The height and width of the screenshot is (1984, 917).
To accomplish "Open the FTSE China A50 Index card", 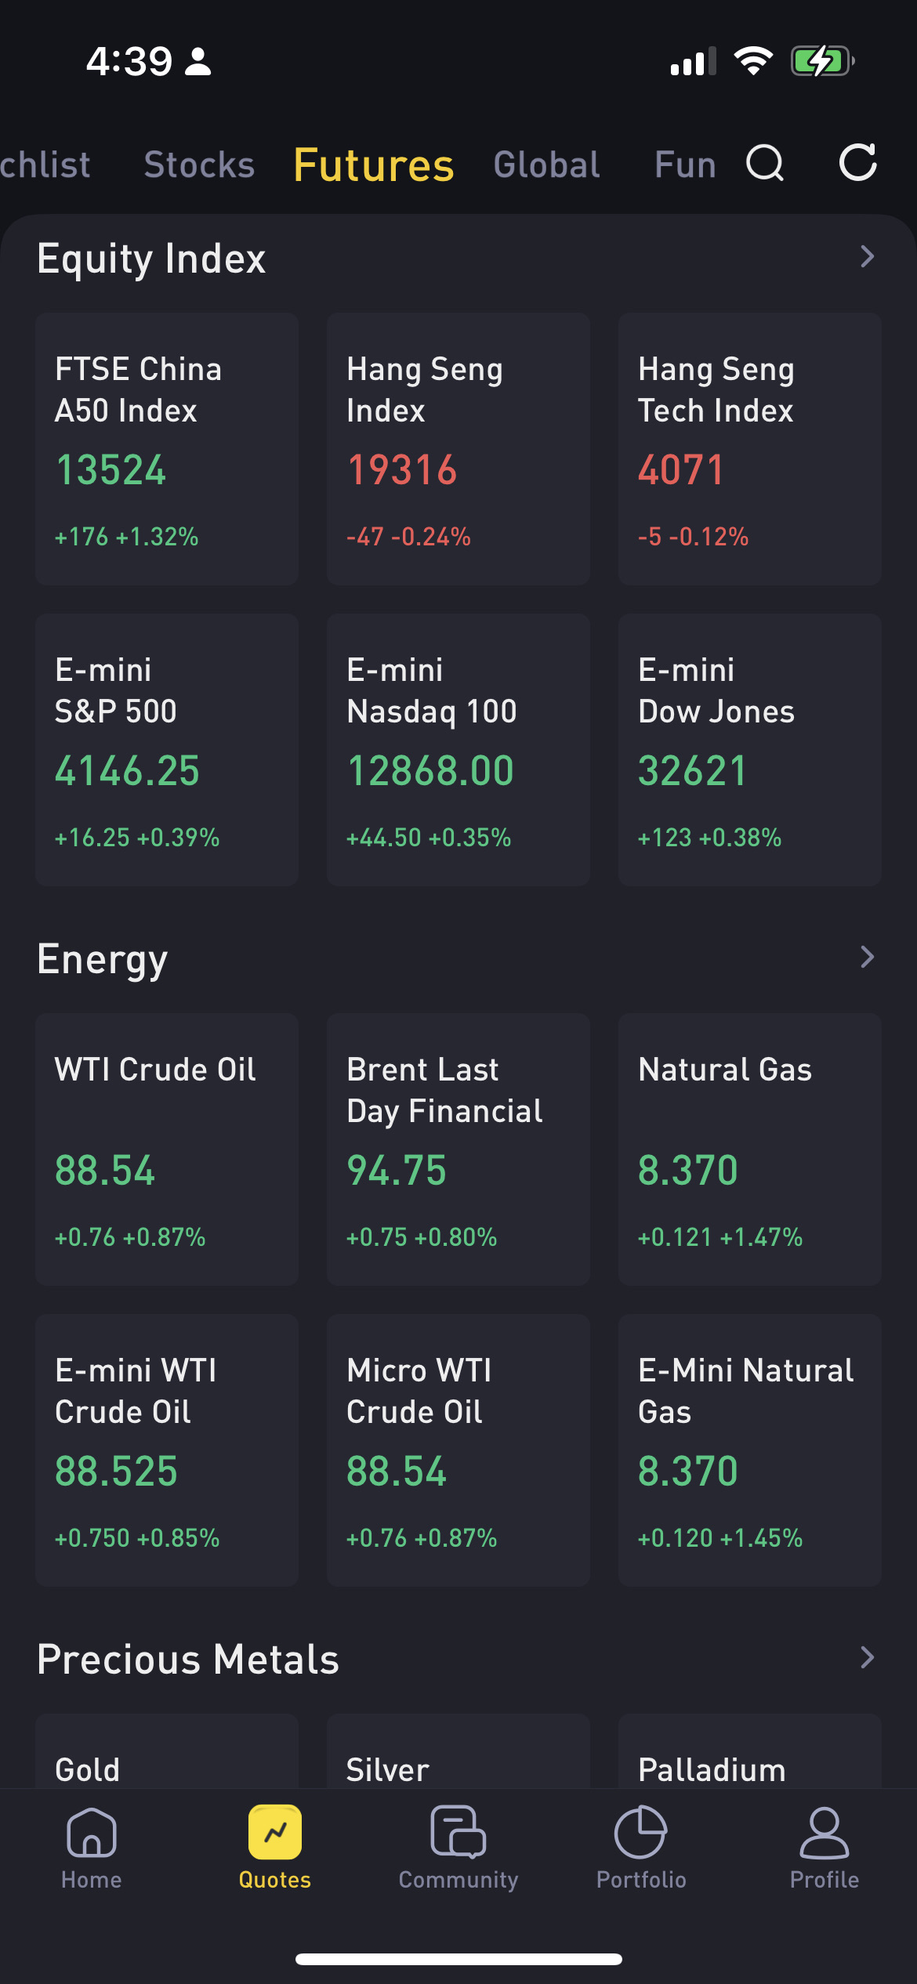I will pos(167,449).
